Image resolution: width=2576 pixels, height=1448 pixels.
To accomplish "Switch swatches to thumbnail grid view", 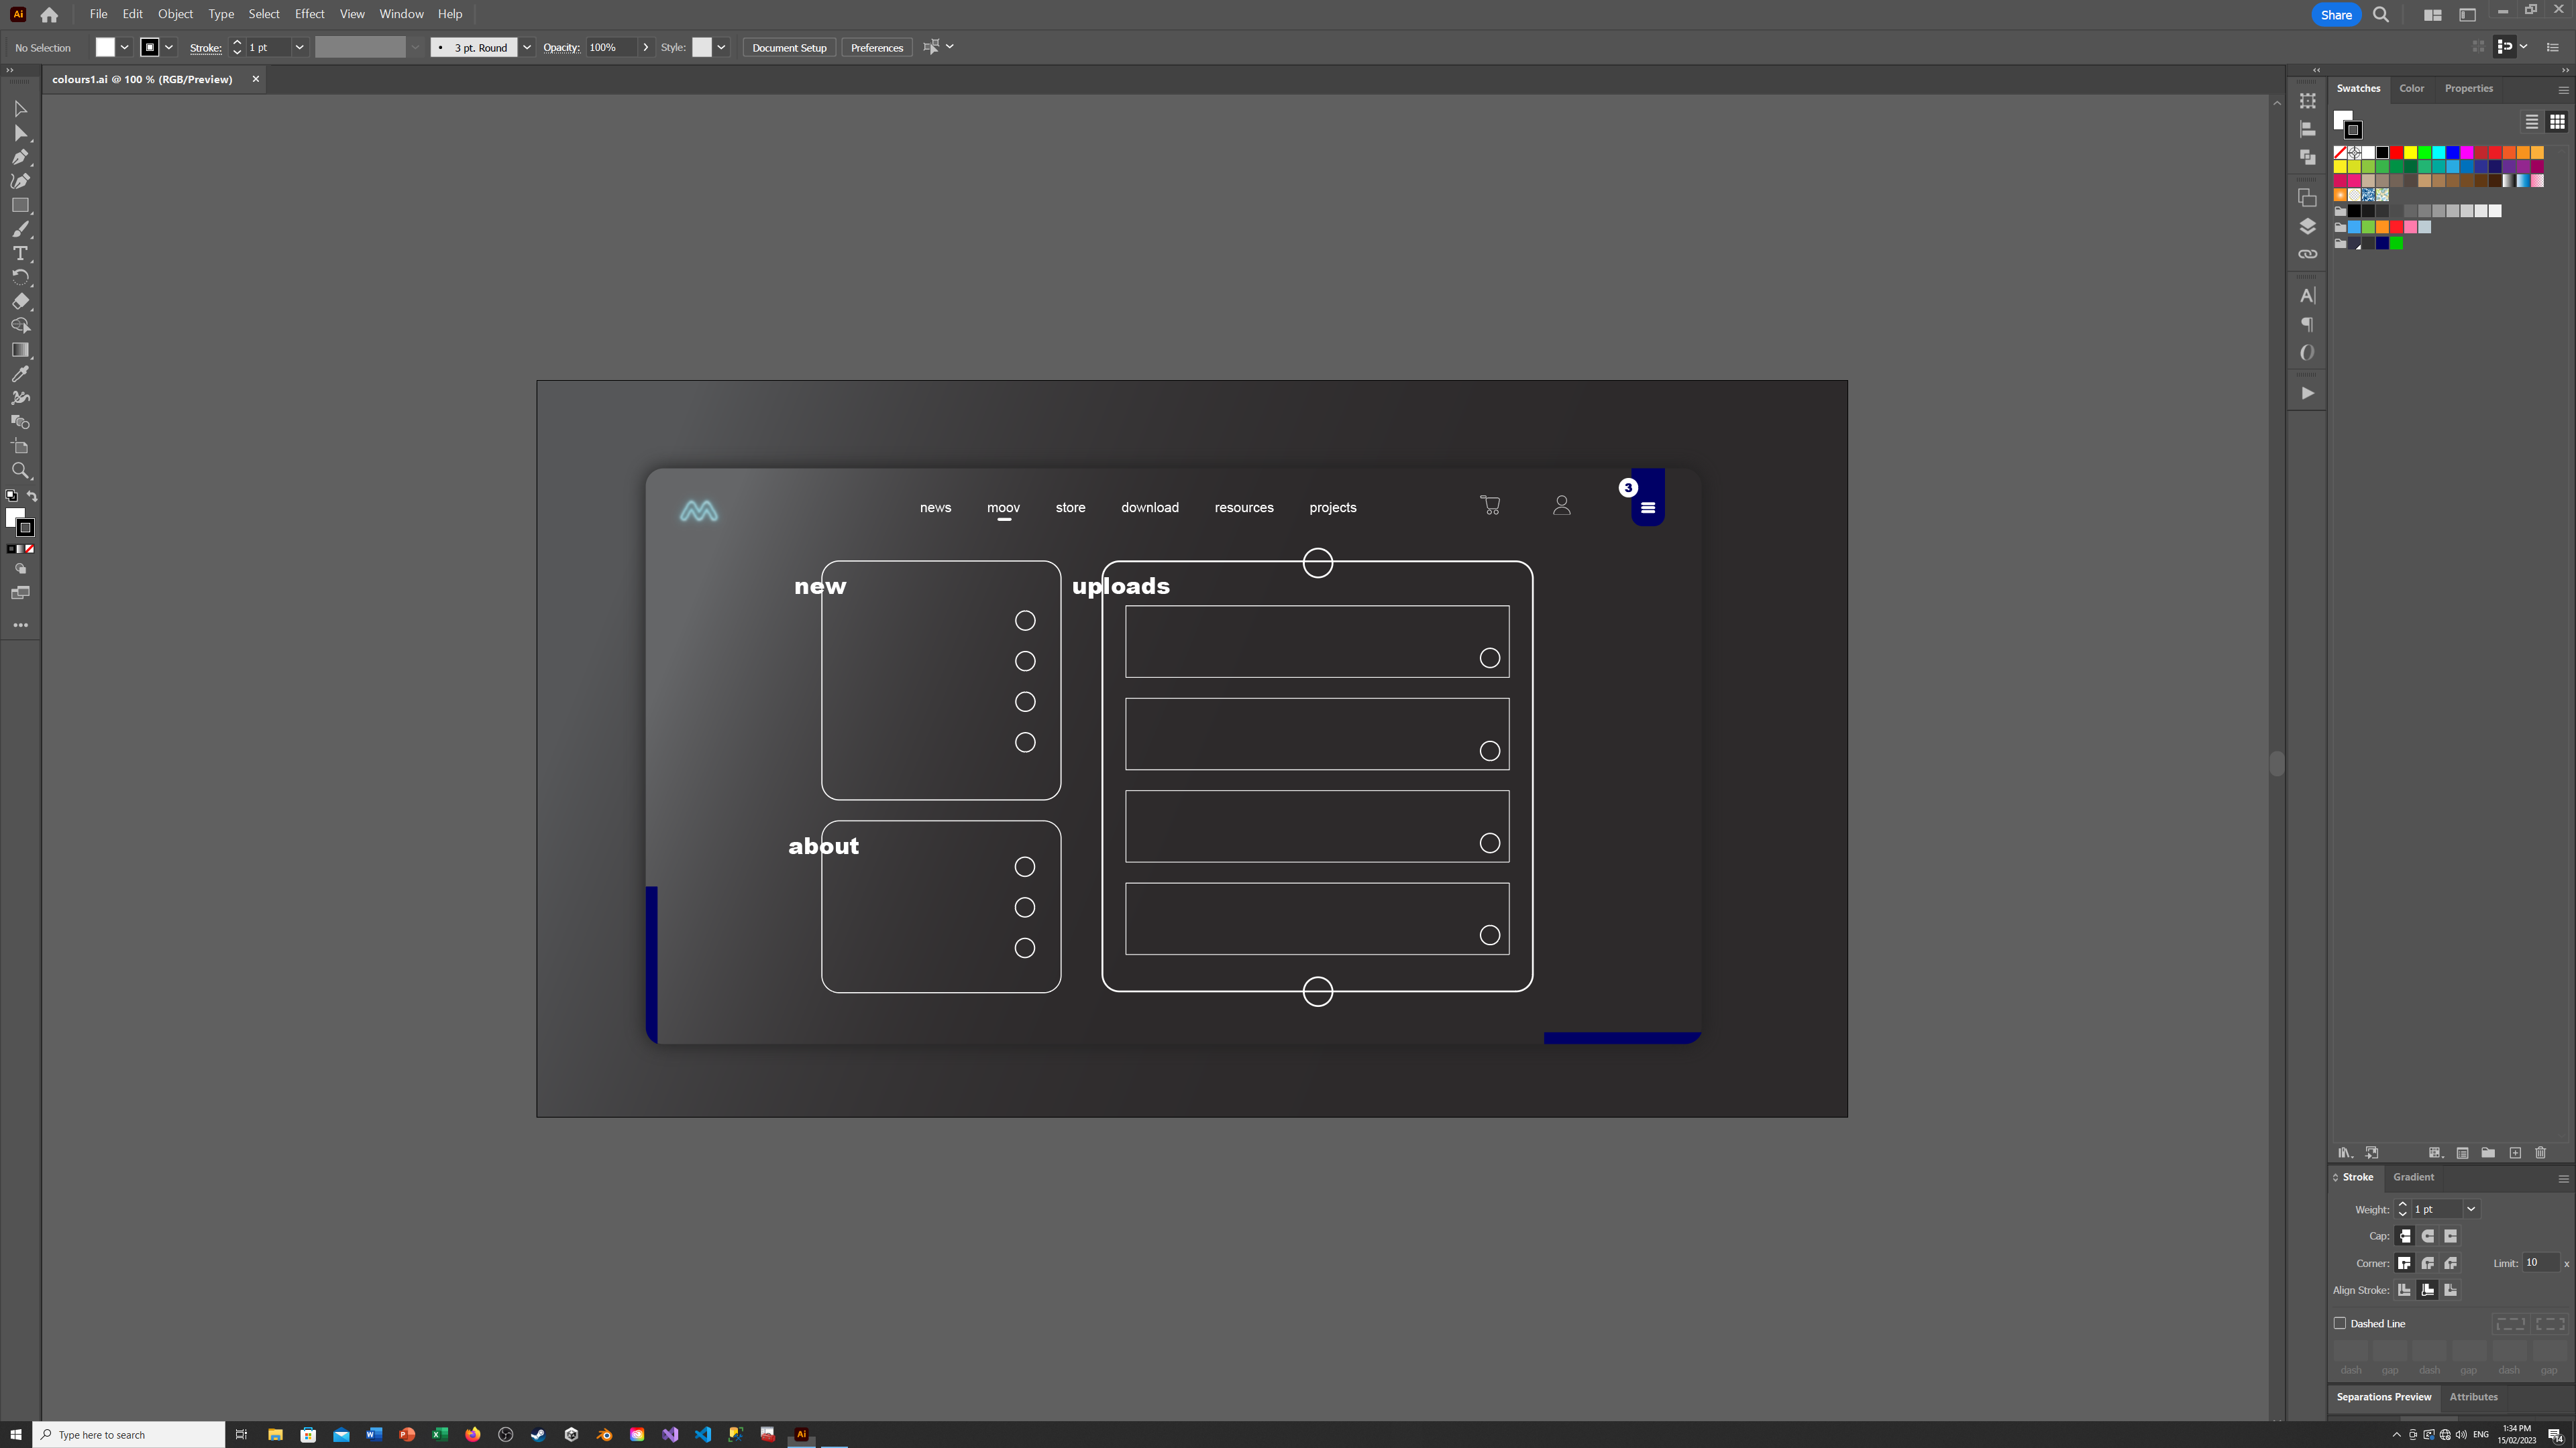I will (x=2557, y=122).
